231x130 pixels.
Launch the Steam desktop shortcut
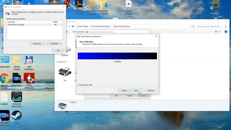17,116
